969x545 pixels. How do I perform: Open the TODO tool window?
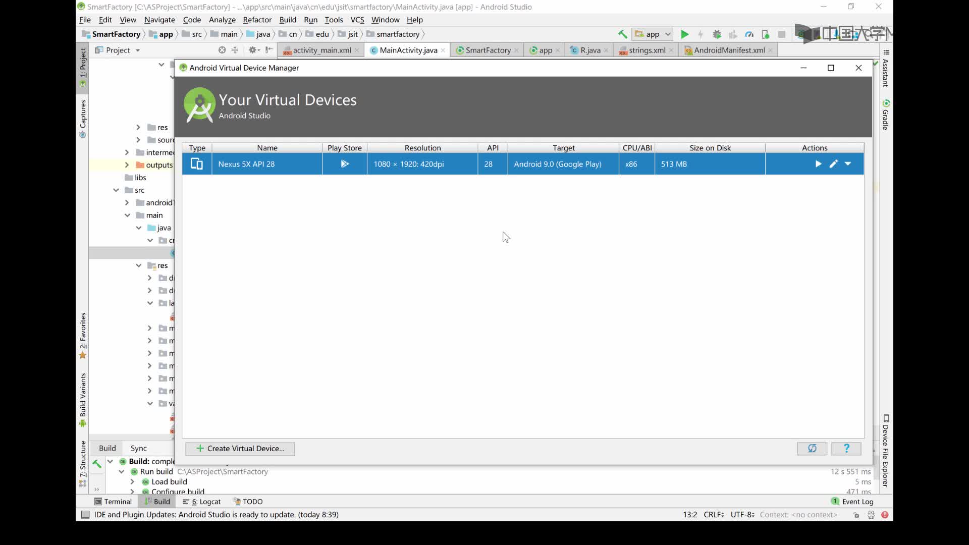[248, 502]
